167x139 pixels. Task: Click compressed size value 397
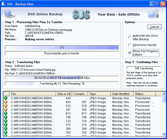pyautogui.click(x=84, y=102)
